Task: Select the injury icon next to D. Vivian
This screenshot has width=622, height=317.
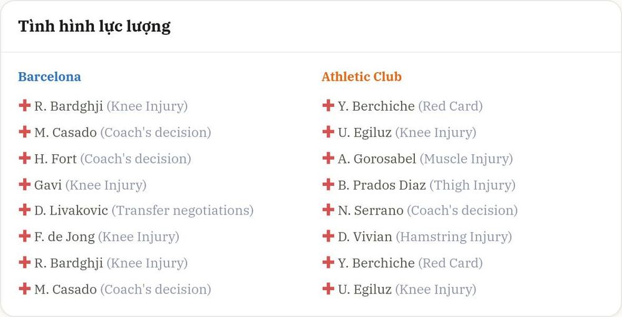Action: point(328,236)
